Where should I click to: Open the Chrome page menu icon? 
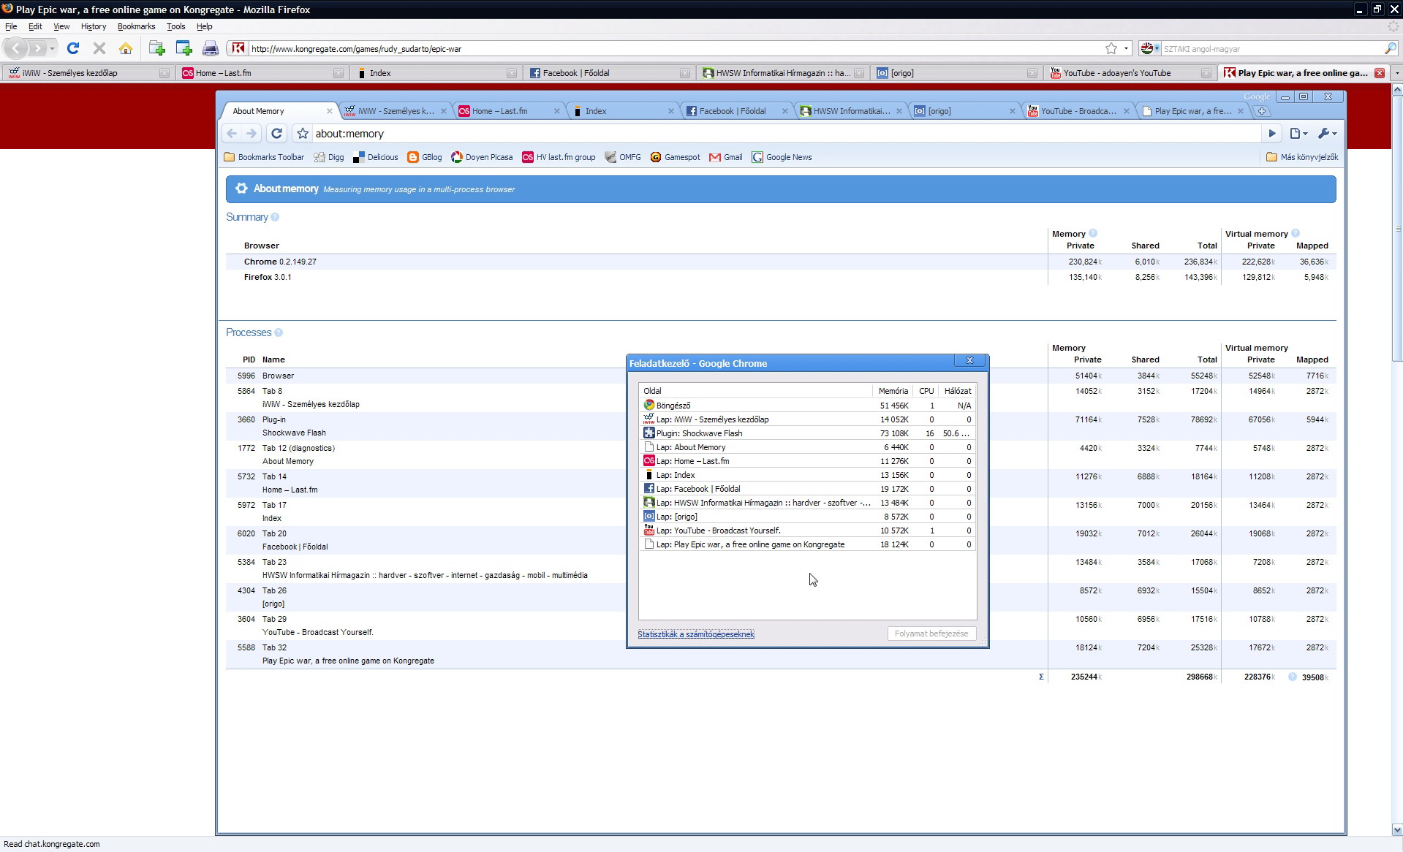(x=1298, y=134)
